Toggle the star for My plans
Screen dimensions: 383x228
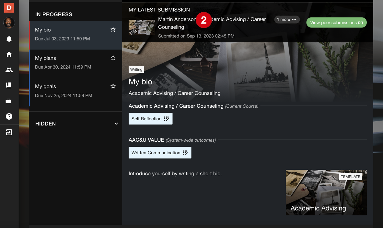pyautogui.click(x=113, y=58)
